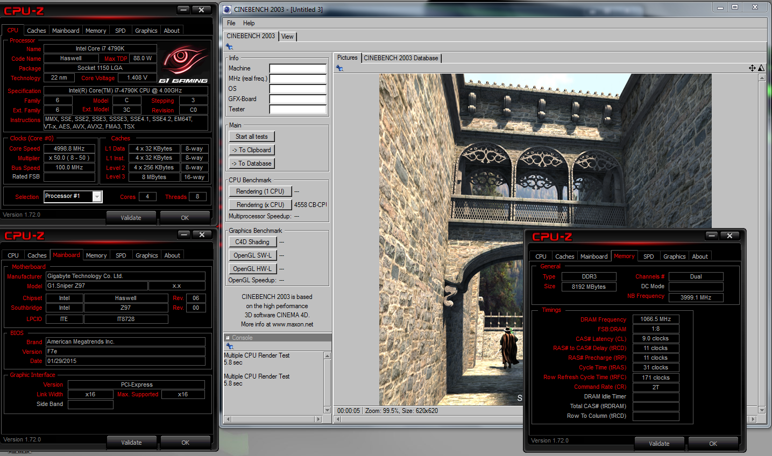772x456 pixels.
Task: Click '4558 CB-CPU' render score
Action: pos(310,205)
